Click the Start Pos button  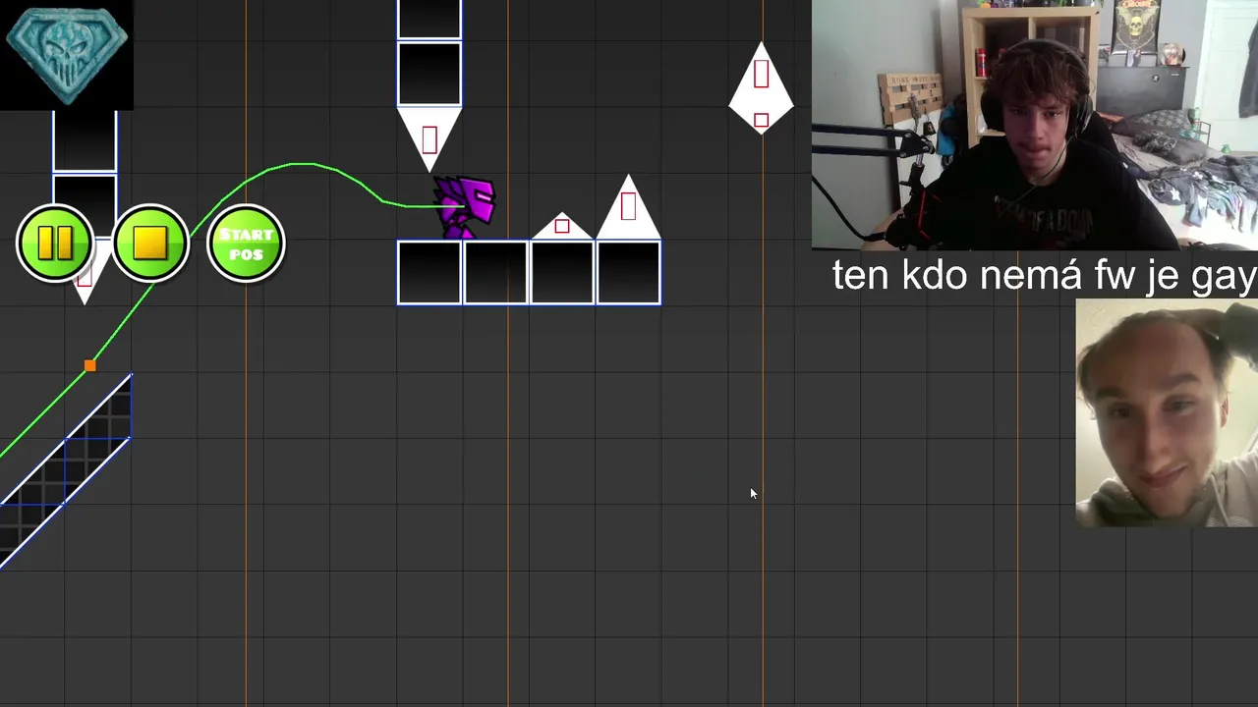coord(246,244)
